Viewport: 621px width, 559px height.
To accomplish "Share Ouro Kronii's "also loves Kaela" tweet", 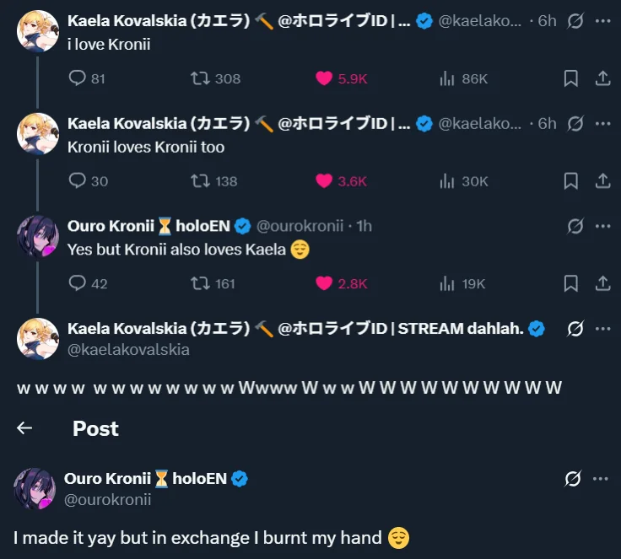I will (602, 283).
